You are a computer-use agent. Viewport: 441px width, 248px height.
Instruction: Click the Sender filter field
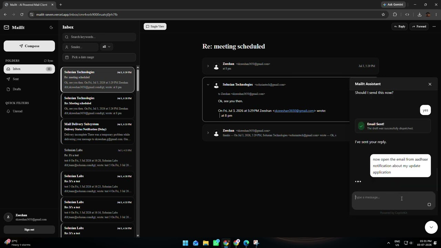pyautogui.click(x=81, y=47)
